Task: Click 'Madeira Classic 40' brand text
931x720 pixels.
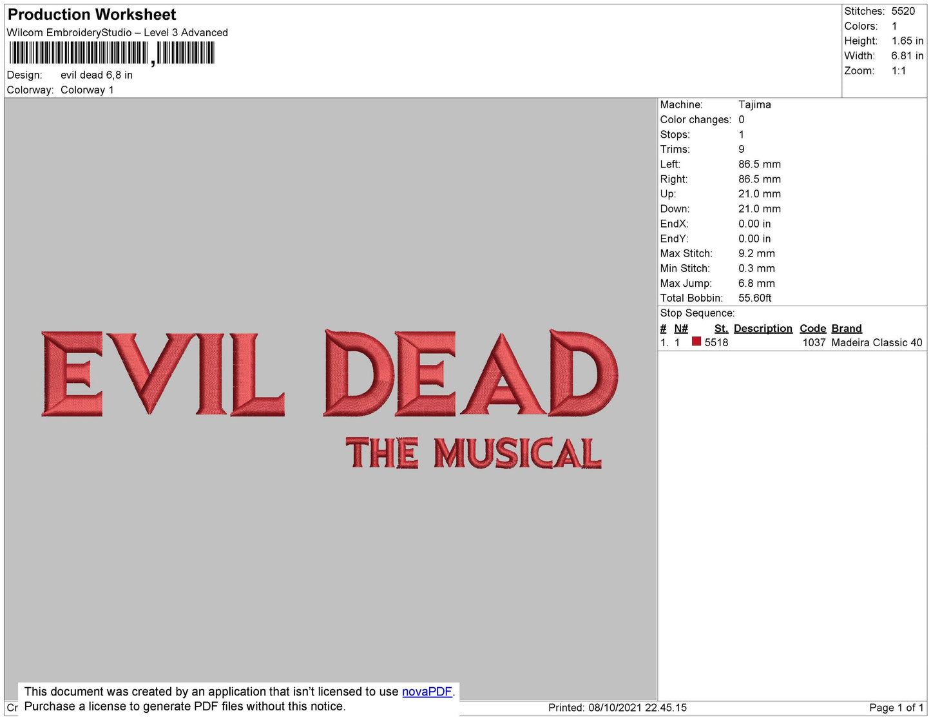Action: [877, 343]
